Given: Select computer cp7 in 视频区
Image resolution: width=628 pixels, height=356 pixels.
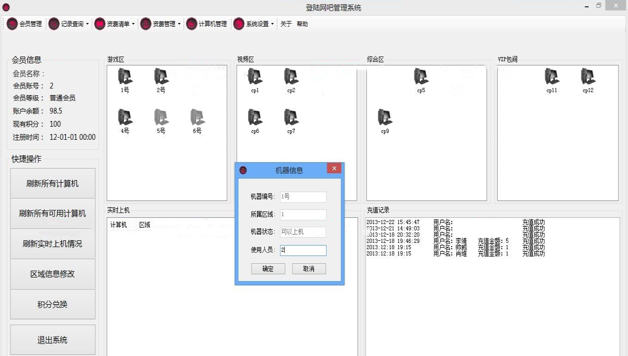Looking at the screenshot, I should 291,121.
